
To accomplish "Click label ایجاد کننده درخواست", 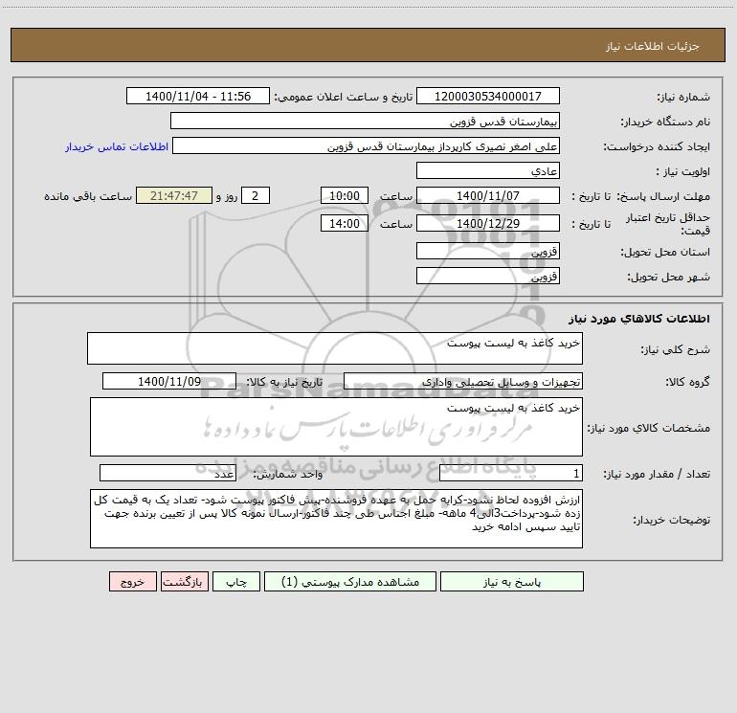I will (657, 146).
